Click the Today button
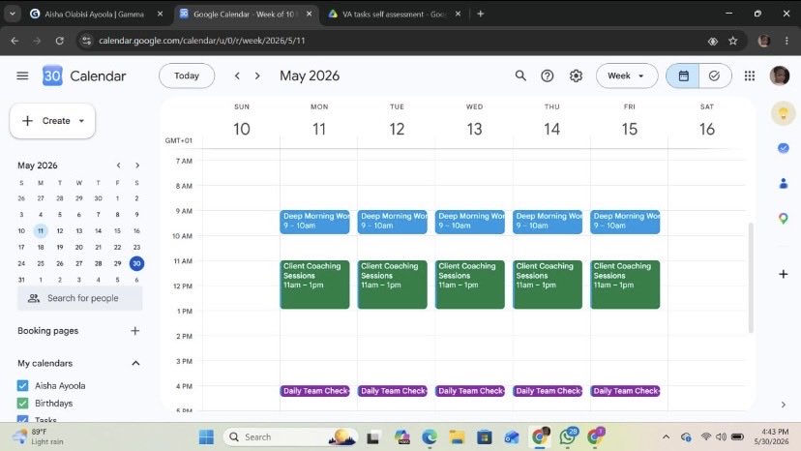Screen dimensions: 801x451 187,75
